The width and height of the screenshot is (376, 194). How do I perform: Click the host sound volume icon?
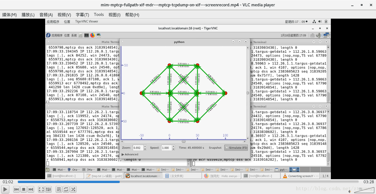tap(320, 21)
